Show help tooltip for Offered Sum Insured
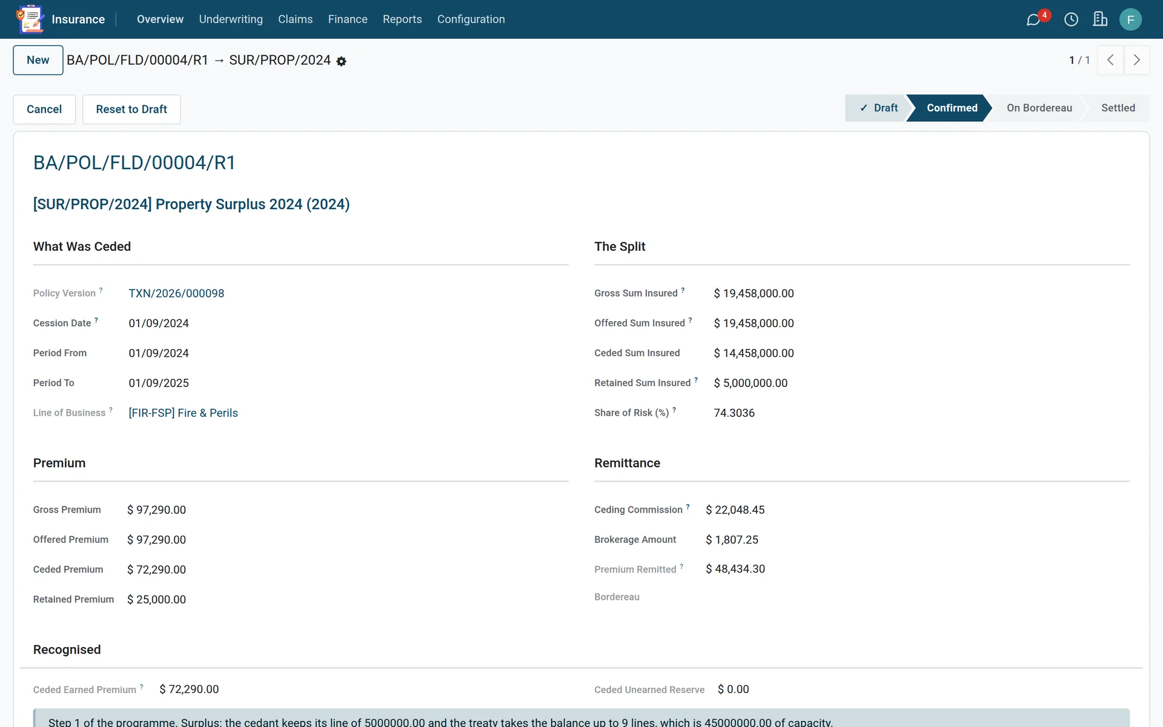 point(690,320)
